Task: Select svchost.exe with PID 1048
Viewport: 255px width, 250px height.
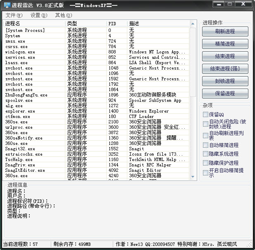Action: pyautogui.click(x=96, y=68)
